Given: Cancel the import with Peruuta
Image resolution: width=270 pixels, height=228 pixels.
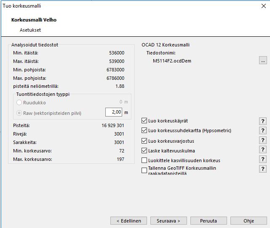Looking at the screenshot, I should point(209,221).
